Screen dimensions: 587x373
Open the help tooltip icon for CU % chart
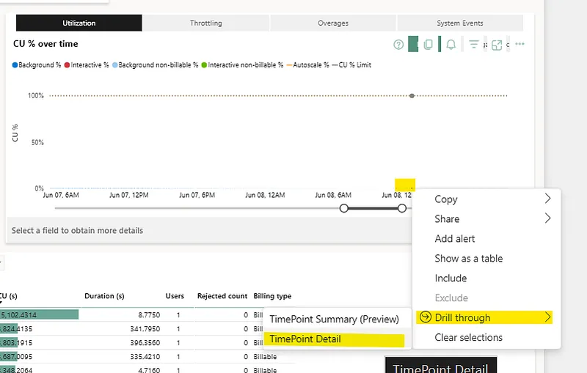[398, 45]
